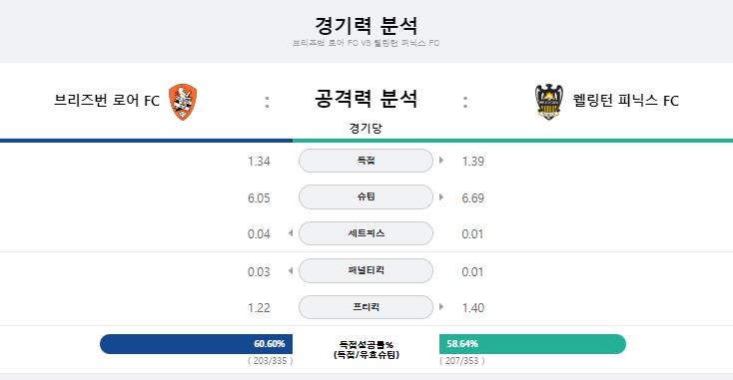Select the 득점 stat pill button
Viewport: 733px width, 380px height.
(366, 161)
